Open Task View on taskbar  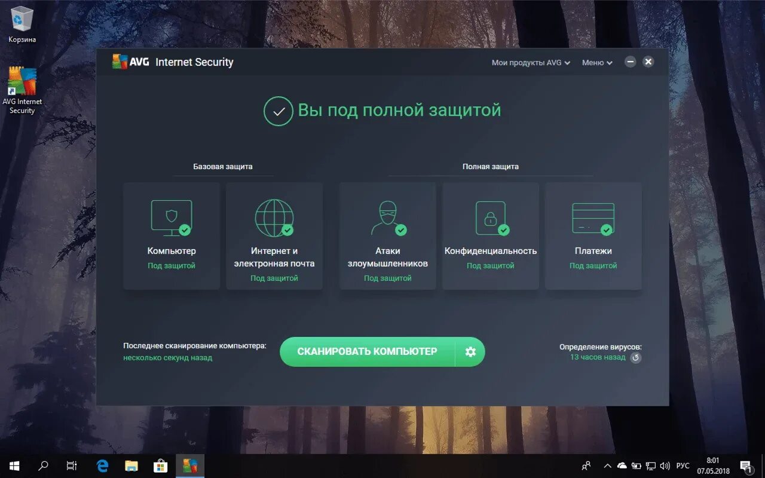click(x=72, y=466)
